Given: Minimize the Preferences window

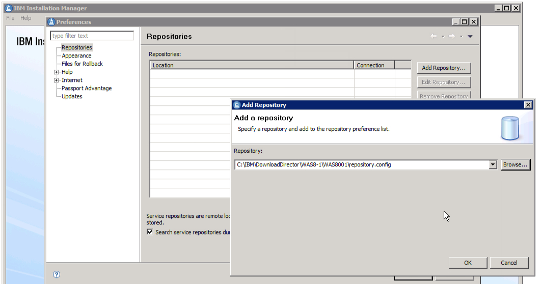Looking at the screenshot, I should [456, 22].
